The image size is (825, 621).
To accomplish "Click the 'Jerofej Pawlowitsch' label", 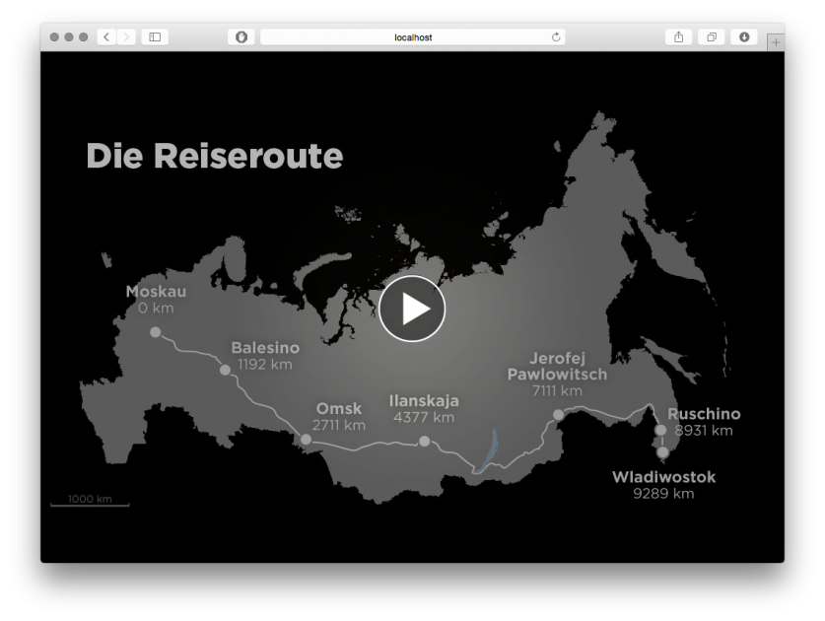I will coord(557,367).
